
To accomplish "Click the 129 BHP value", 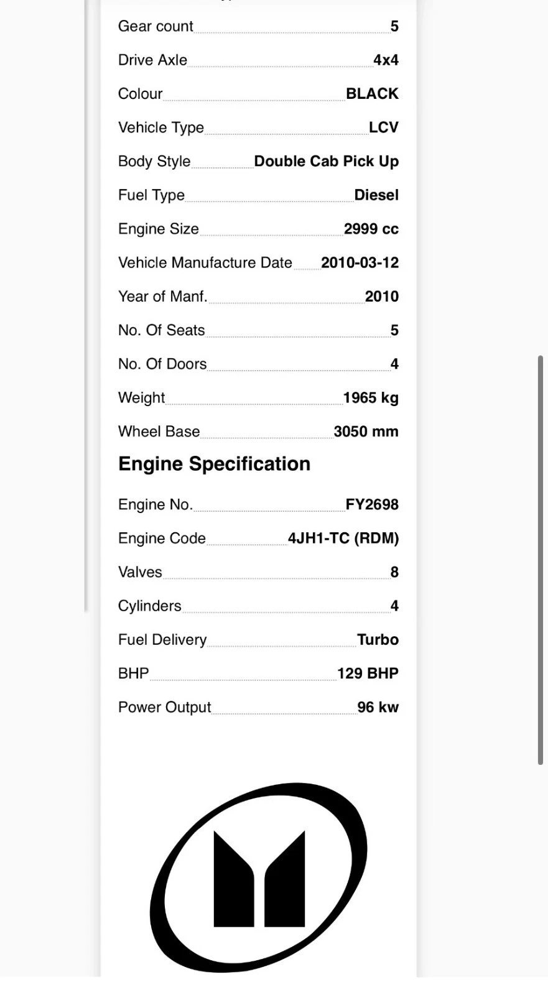I will (368, 673).
